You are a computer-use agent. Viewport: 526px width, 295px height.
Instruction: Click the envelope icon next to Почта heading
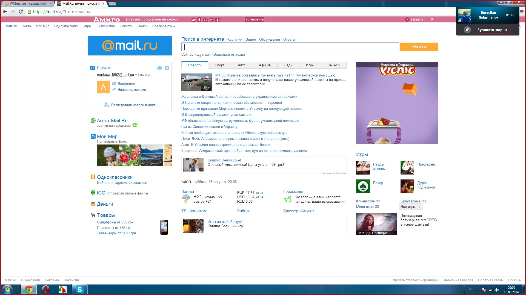(93, 68)
